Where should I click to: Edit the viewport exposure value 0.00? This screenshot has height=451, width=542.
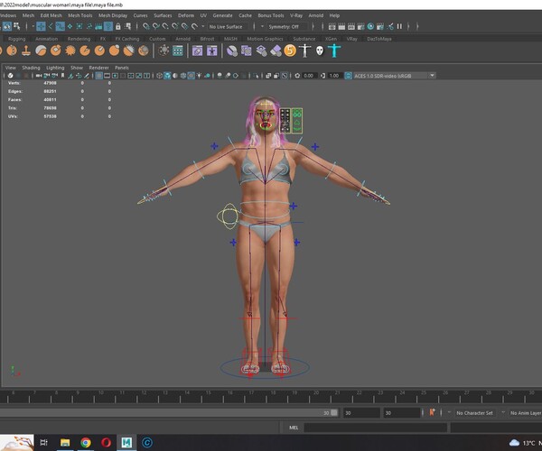(309, 76)
